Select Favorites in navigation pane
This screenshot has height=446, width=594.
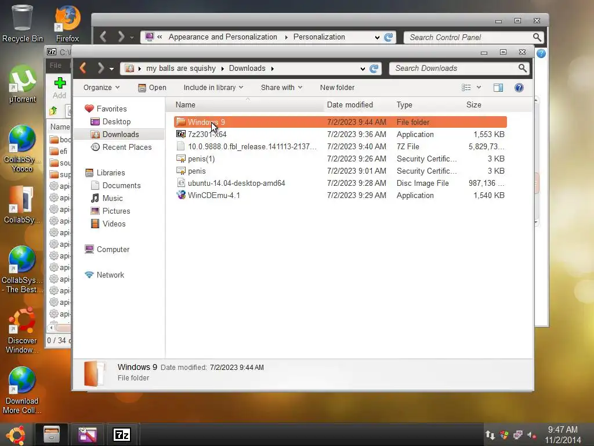pyautogui.click(x=111, y=109)
